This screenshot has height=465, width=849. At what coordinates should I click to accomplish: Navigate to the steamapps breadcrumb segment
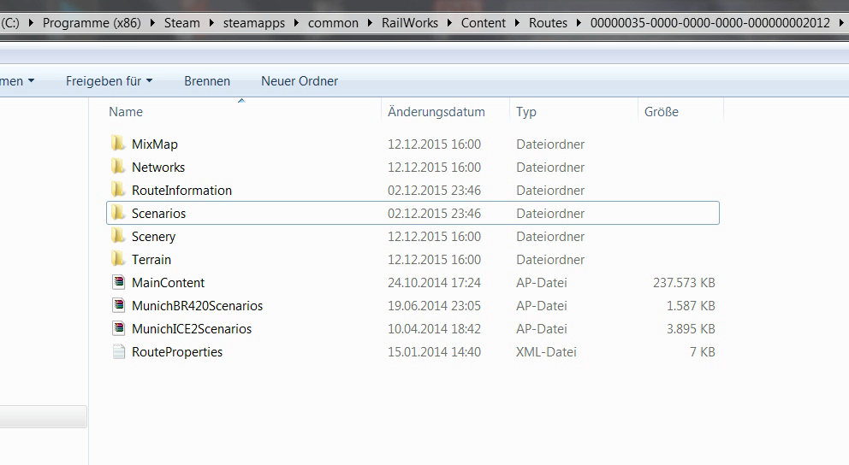[x=254, y=23]
